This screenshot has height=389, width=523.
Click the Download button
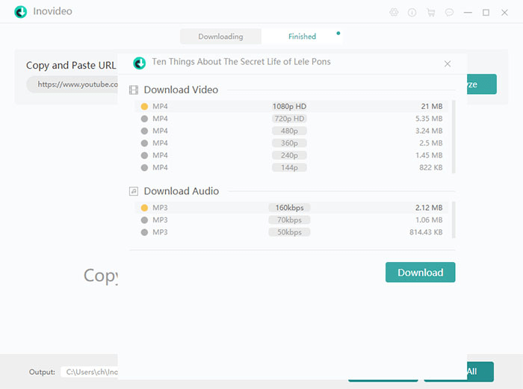point(420,273)
